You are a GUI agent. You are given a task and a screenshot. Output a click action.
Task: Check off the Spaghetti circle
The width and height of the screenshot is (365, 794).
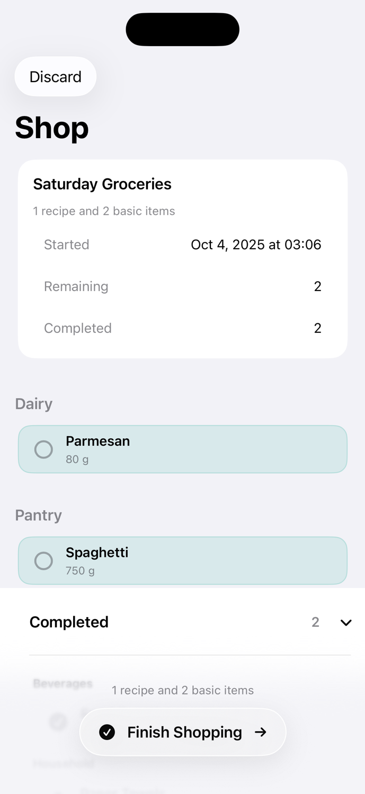tap(43, 561)
